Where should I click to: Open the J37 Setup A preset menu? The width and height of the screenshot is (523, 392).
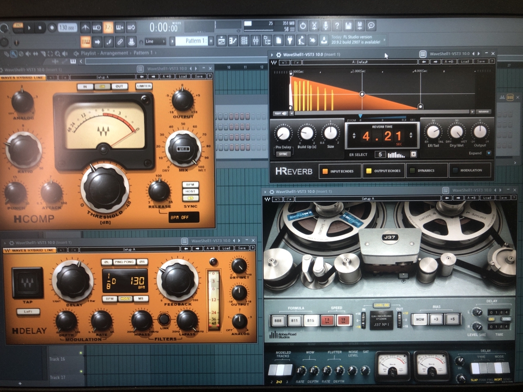coord(368,199)
